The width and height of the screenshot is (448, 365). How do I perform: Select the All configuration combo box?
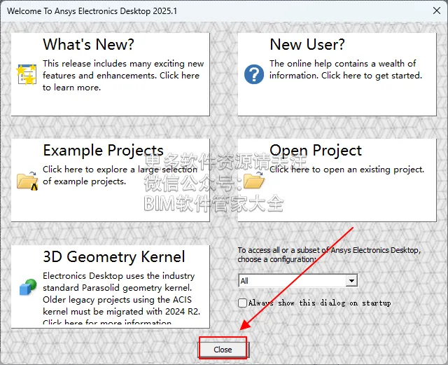coord(297,281)
